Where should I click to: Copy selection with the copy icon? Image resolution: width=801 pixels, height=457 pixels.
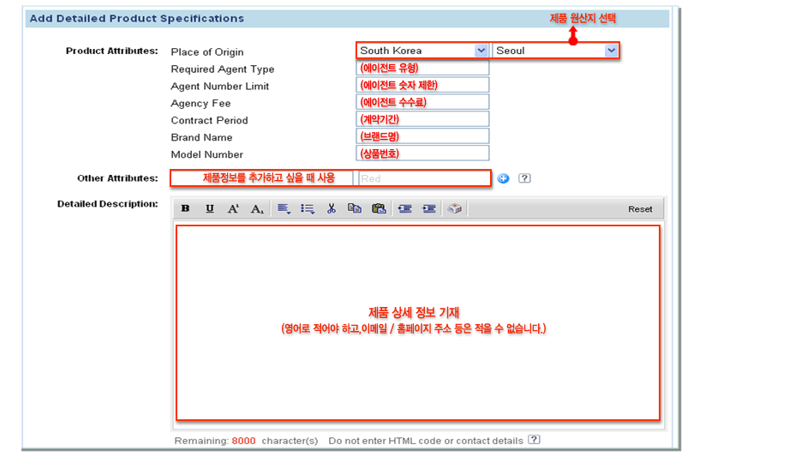355,208
